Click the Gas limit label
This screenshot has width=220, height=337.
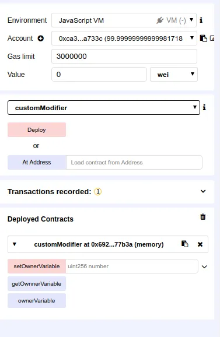coord(21,57)
